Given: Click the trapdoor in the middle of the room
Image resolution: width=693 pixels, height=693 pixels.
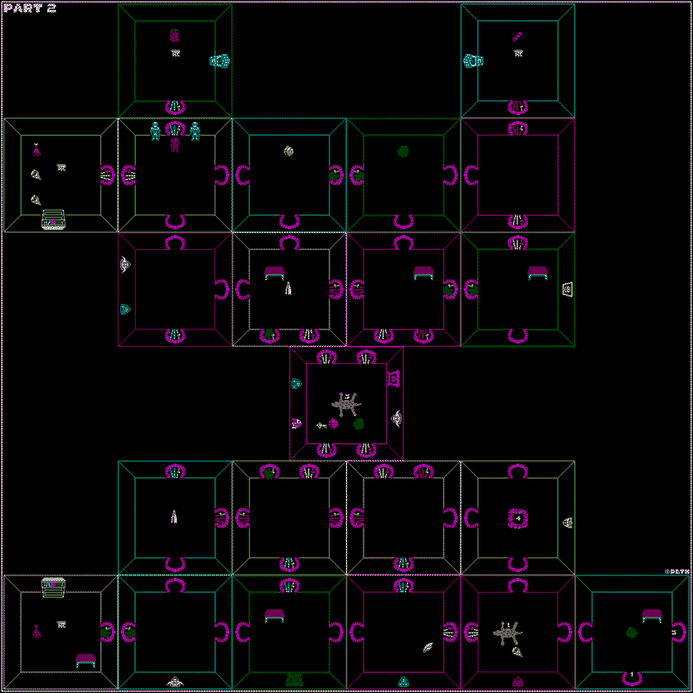Looking at the screenshot, I should (517, 518).
